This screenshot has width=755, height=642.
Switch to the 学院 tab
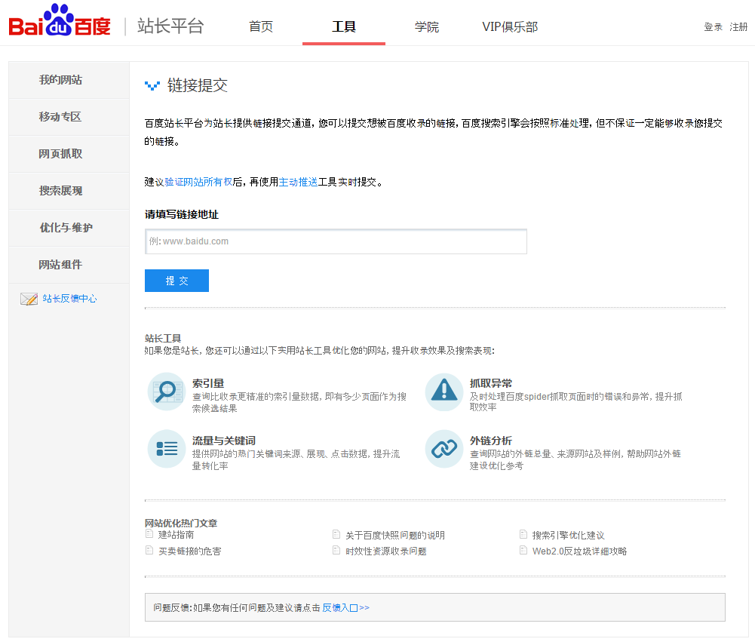tap(427, 26)
